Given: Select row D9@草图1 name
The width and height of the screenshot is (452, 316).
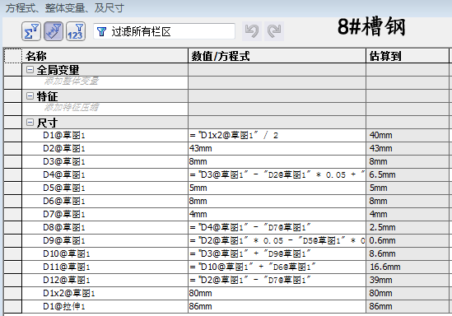Looking at the screenshot, I should tap(64, 240).
